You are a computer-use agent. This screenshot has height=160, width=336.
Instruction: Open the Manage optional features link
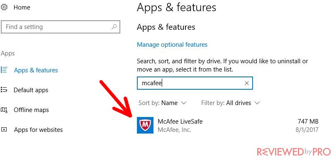pos(172,45)
